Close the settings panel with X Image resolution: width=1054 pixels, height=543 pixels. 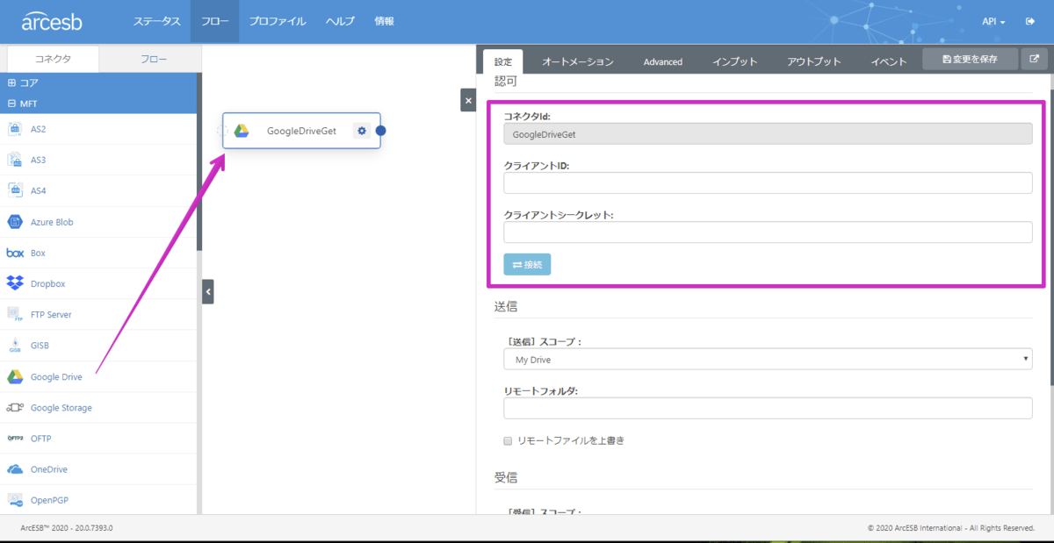click(468, 100)
